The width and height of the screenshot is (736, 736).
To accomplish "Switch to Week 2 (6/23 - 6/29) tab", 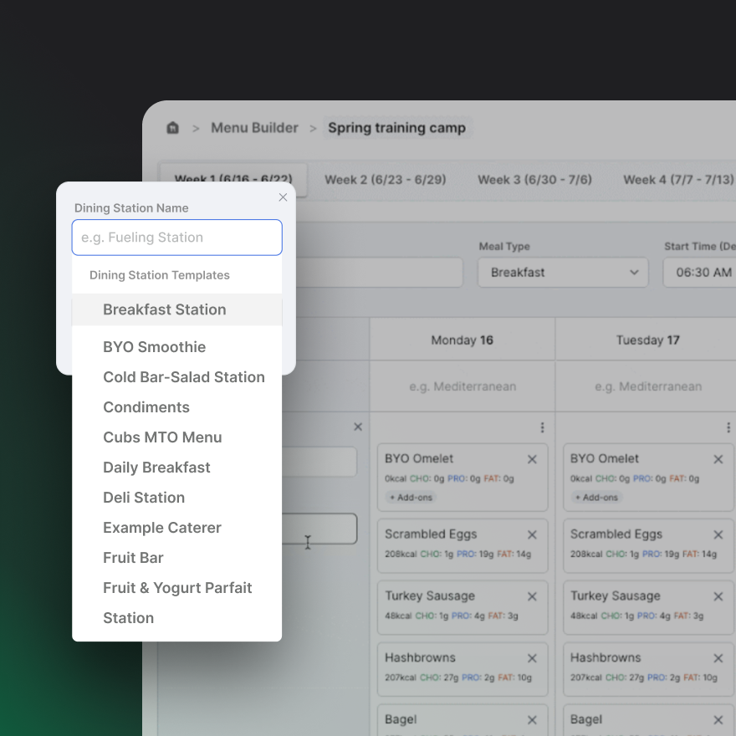I will click(x=385, y=180).
